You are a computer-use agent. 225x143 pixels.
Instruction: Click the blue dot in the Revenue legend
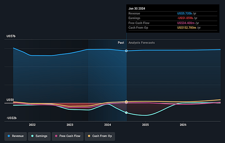[9, 136]
